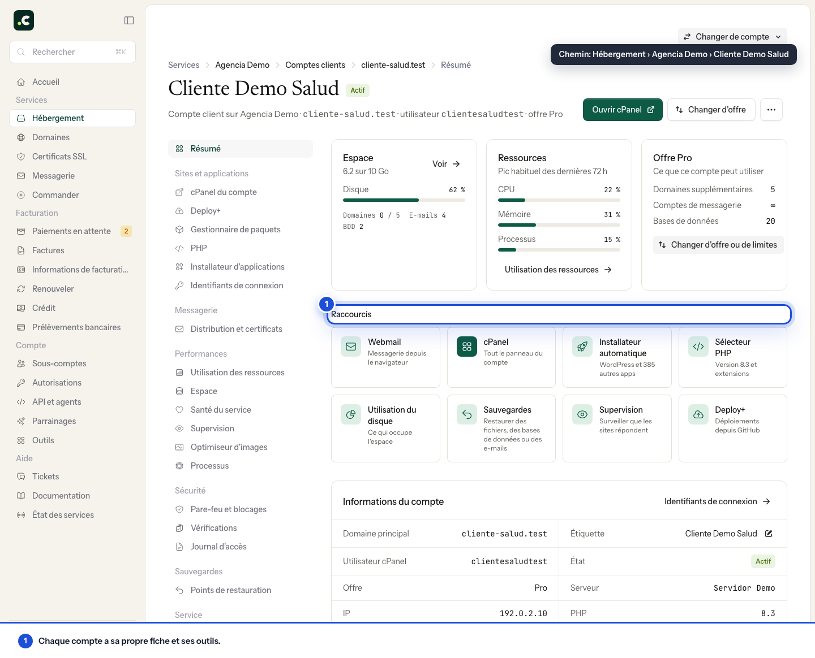Open cPanel with the Ouvrir cPanel button
The image size is (815, 658).
pyautogui.click(x=623, y=110)
